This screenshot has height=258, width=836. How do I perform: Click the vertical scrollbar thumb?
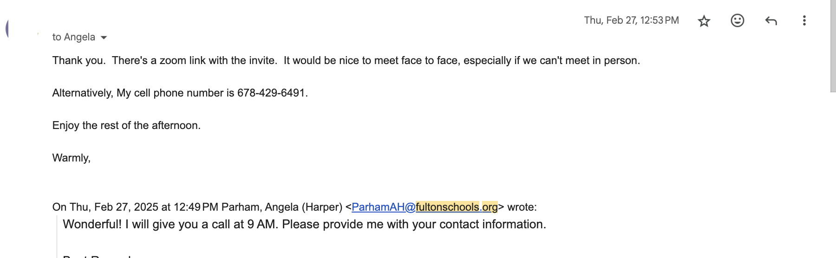point(833,46)
